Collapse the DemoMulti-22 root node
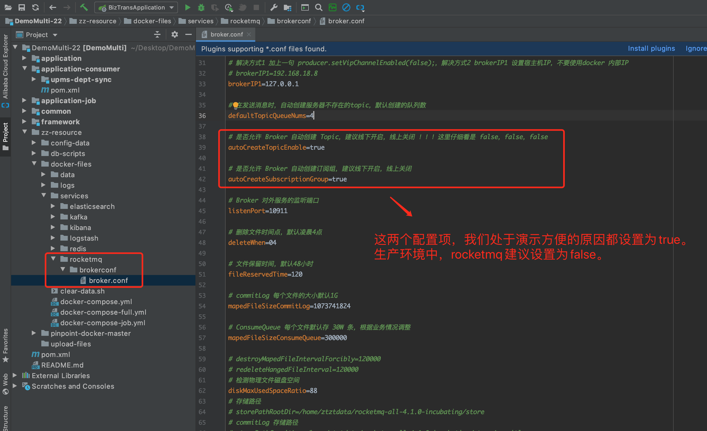The height and width of the screenshot is (431, 707). point(16,47)
